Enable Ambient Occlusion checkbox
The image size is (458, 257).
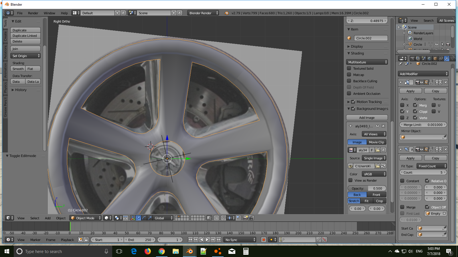pos(349,93)
